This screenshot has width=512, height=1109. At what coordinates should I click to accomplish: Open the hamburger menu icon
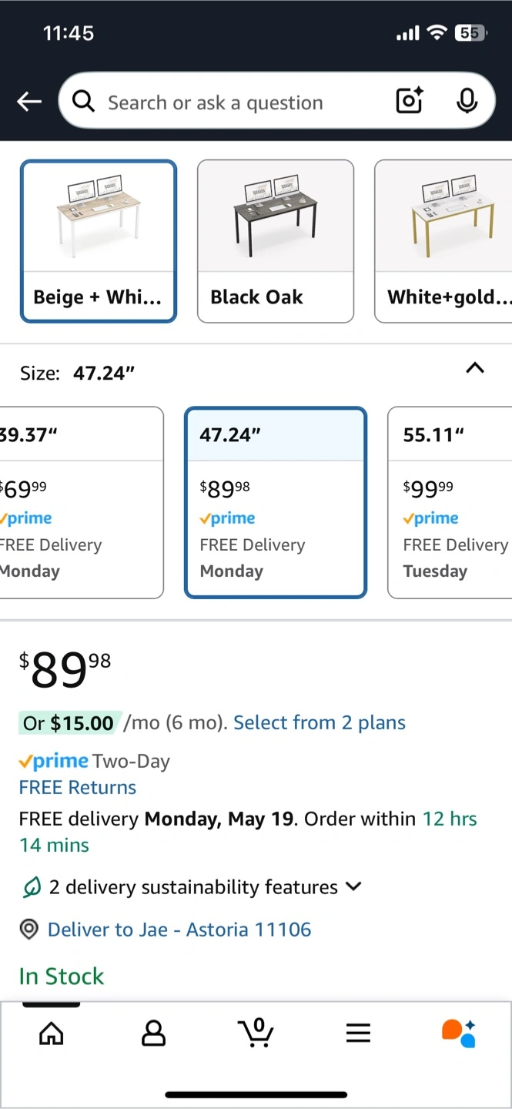[x=358, y=1034]
